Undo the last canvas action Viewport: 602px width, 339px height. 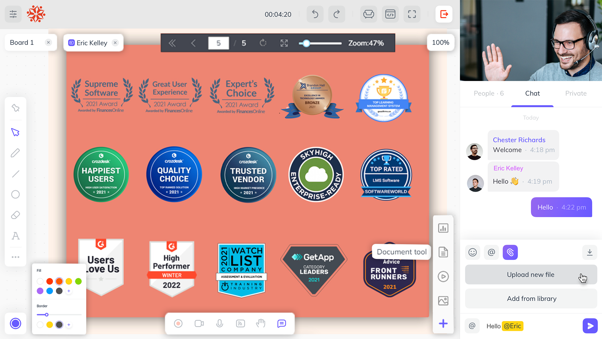coord(315,14)
